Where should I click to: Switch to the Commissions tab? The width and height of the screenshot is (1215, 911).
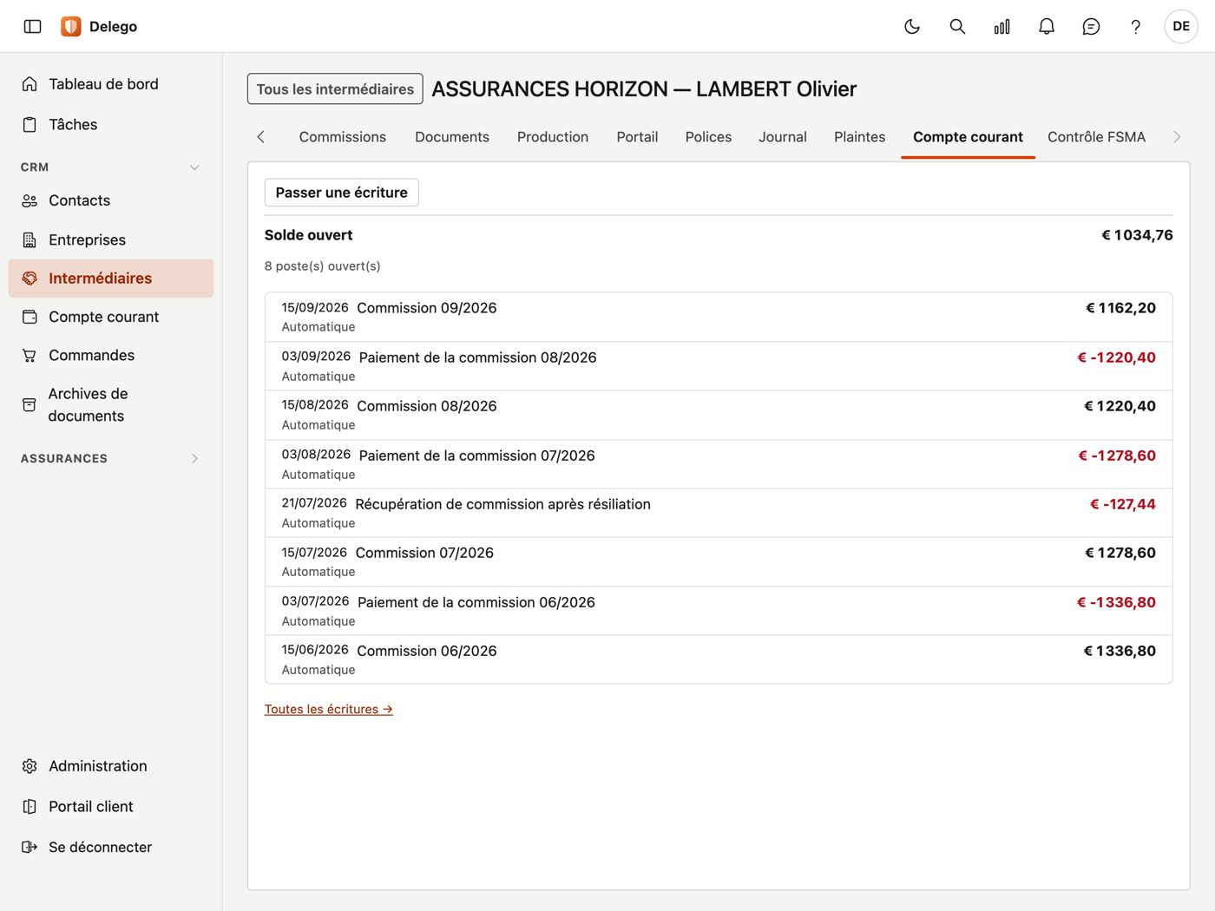(x=343, y=137)
